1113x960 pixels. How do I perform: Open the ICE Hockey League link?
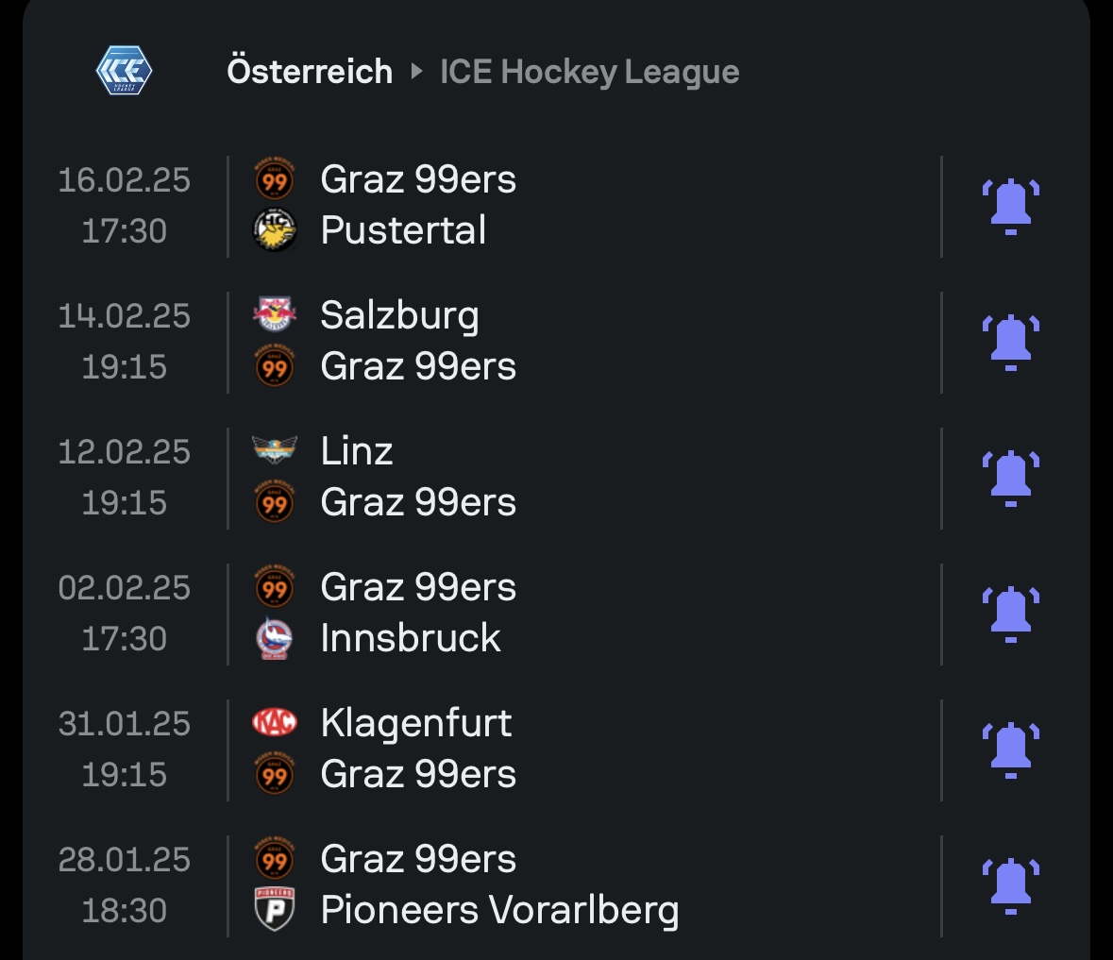coord(589,72)
